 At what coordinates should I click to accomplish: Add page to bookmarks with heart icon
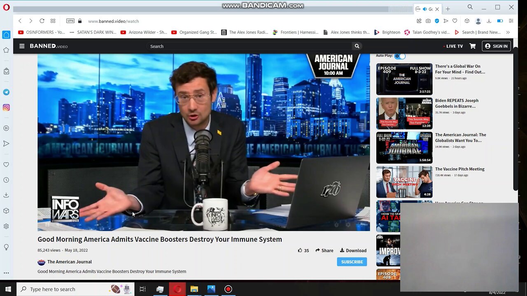coord(455,21)
